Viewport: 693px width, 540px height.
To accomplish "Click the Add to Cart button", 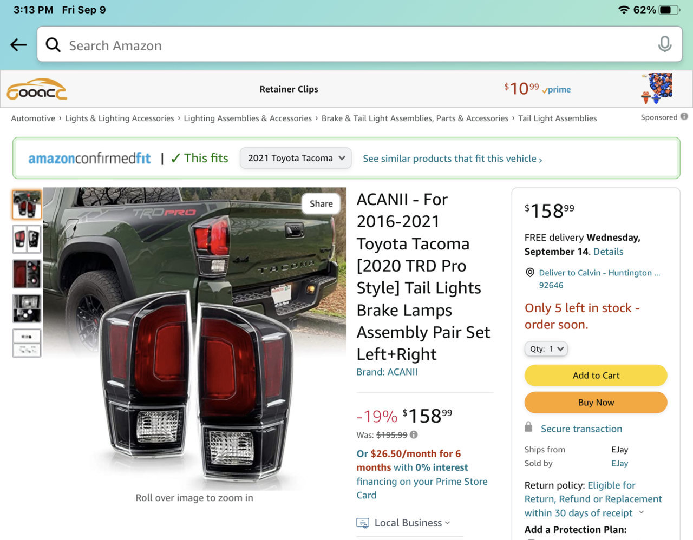I will point(596,376).
